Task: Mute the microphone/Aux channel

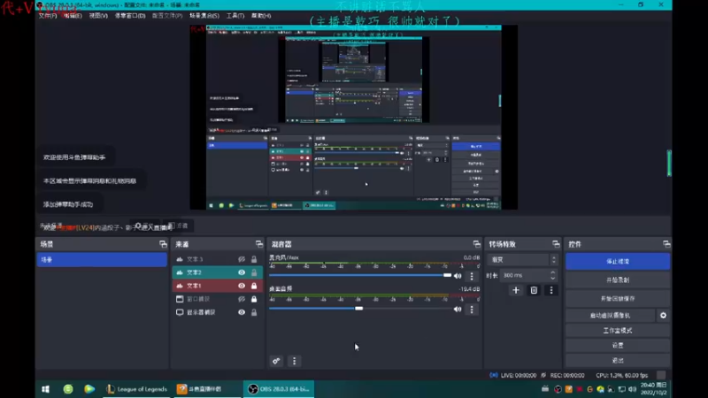Action: [x=458, y=276]
